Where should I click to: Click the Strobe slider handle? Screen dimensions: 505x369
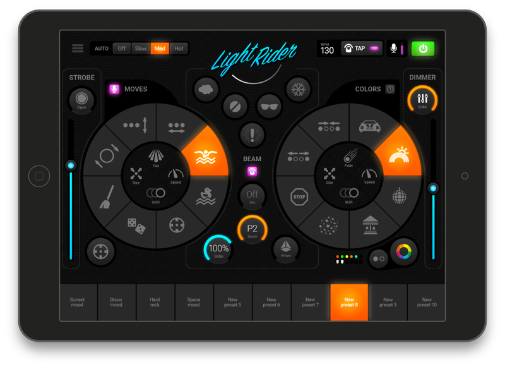[71, 166]
